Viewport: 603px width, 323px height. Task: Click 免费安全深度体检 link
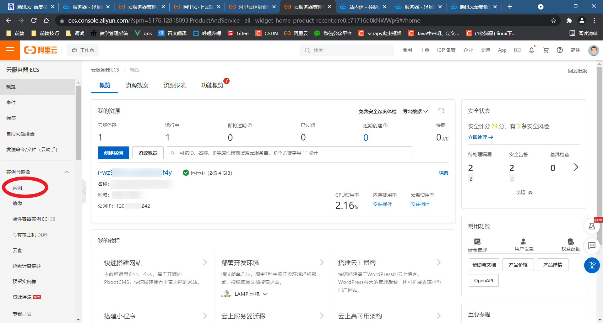click(x=378, y=111)
